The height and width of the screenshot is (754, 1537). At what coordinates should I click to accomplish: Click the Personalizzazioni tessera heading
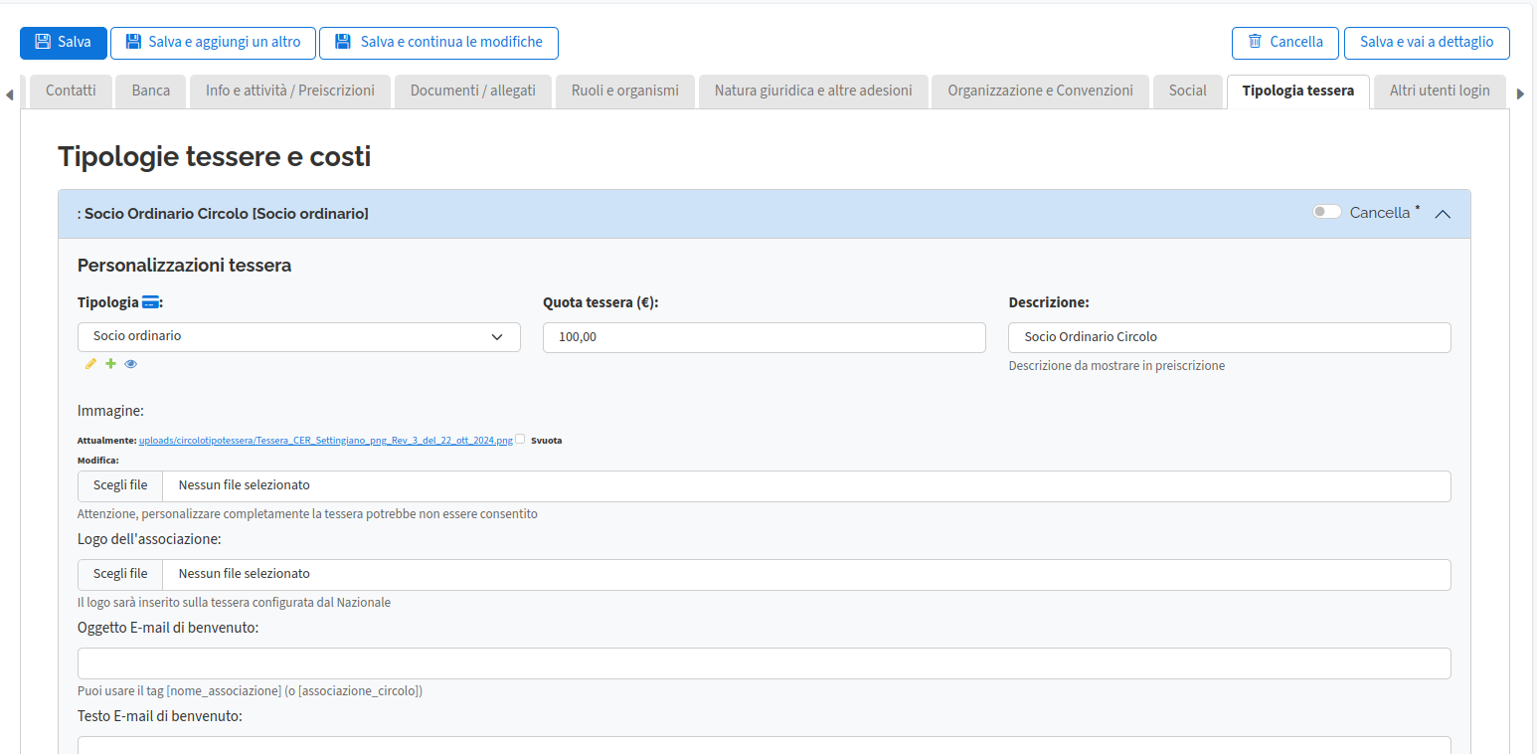[184, 266]
